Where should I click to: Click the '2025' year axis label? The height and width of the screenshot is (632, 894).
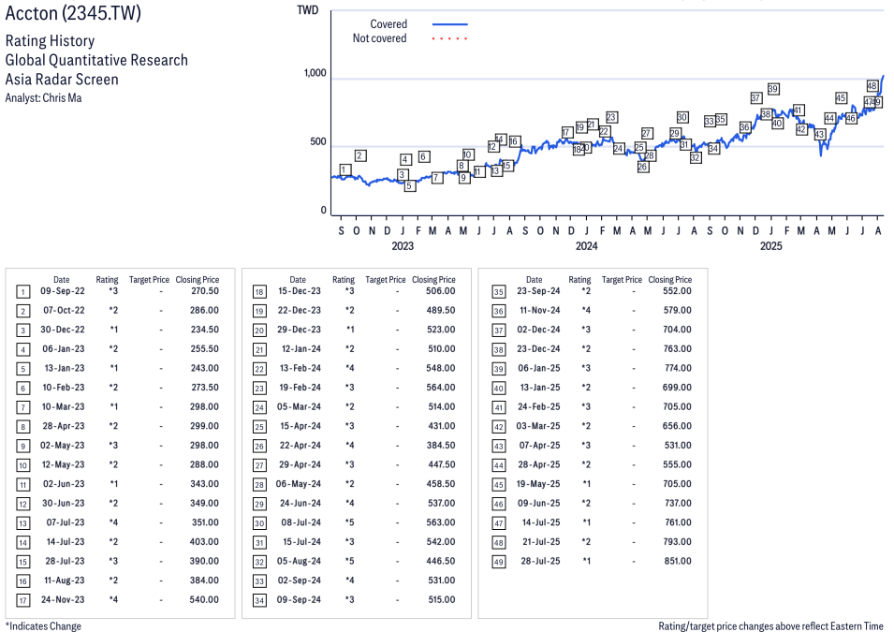770,246
